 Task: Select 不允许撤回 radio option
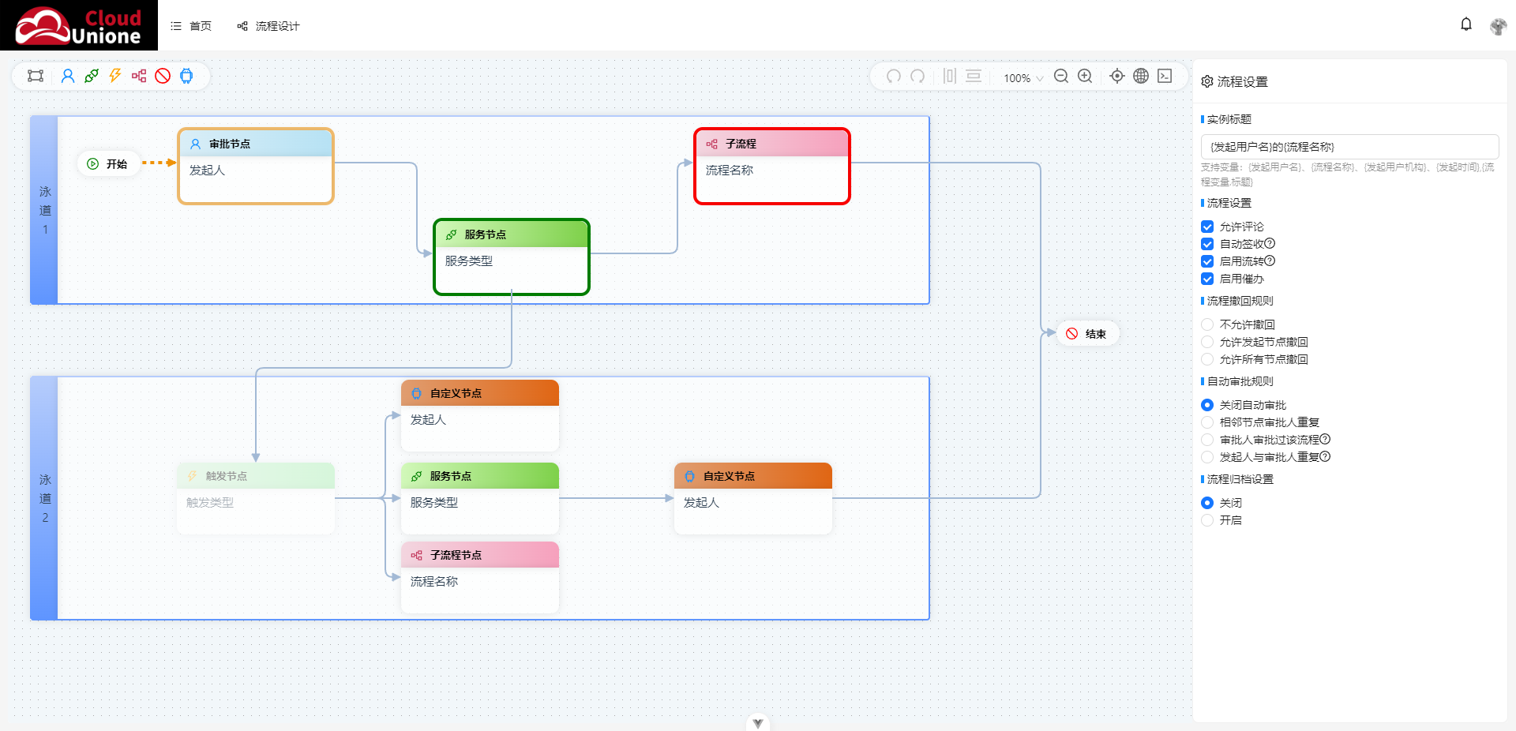pos(1207,324)
